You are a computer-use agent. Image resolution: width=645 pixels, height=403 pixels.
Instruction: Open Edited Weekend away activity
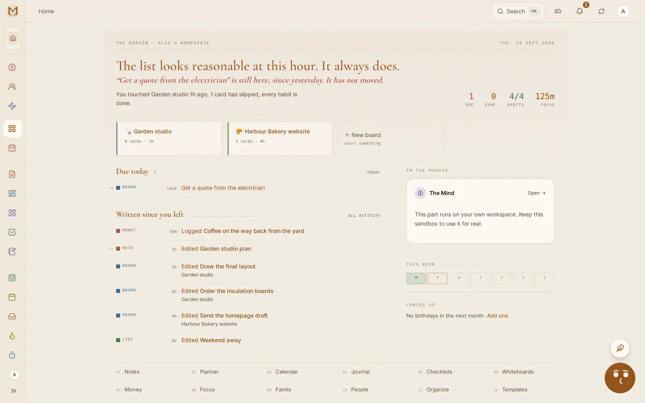click(211, 340)
